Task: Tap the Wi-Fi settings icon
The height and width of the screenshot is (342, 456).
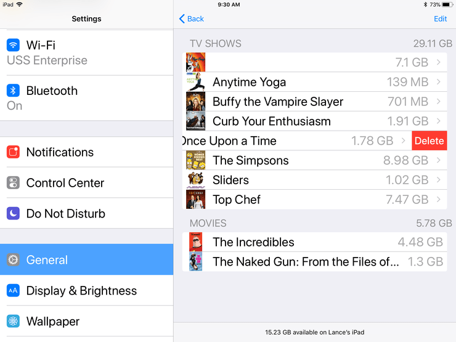Action: click(13, 45)
